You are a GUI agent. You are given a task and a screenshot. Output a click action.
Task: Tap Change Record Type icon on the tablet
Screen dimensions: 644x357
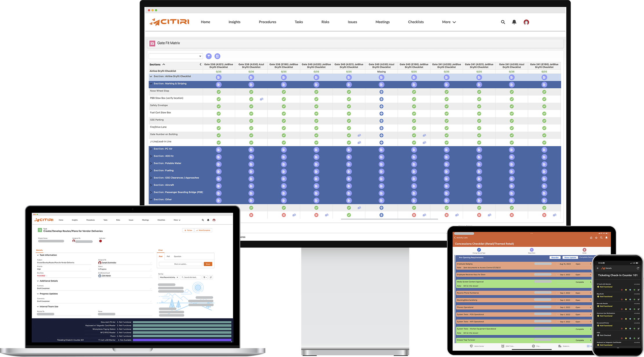point(479,250)
